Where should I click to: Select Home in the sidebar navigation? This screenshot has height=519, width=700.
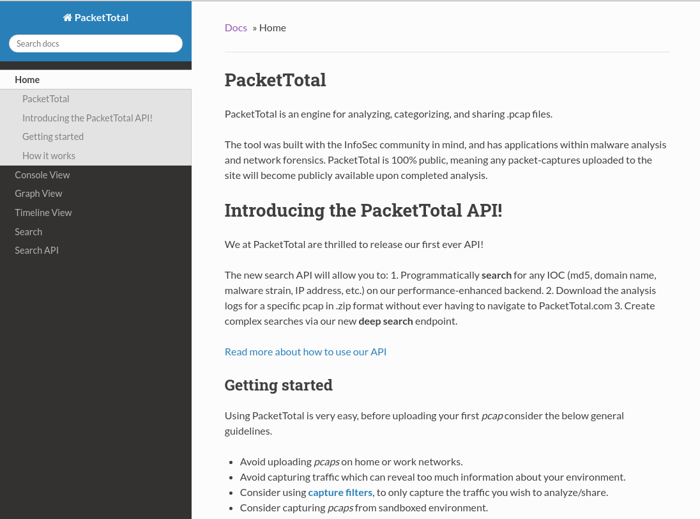[27, 79]
